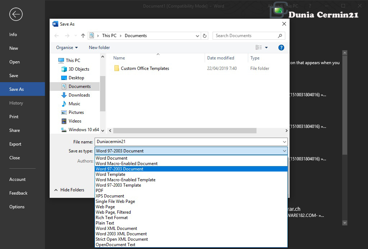This screenshot has width=368, height=249.
Task: Choose Word 97-2003 Document option
Action: [x=191, y=169]
